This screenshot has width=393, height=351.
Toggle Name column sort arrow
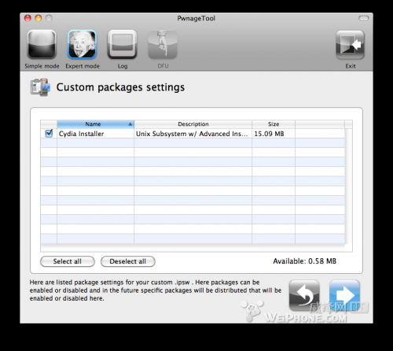click(x=130, y=124)
